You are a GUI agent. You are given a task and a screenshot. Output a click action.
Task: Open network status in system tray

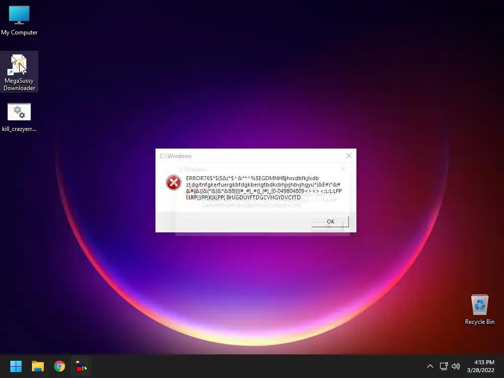click(x=444, y=366)
